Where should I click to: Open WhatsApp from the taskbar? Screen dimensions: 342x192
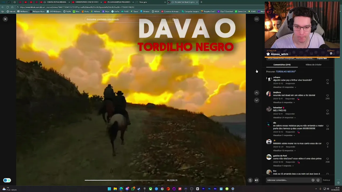click(x=133, y=189)
